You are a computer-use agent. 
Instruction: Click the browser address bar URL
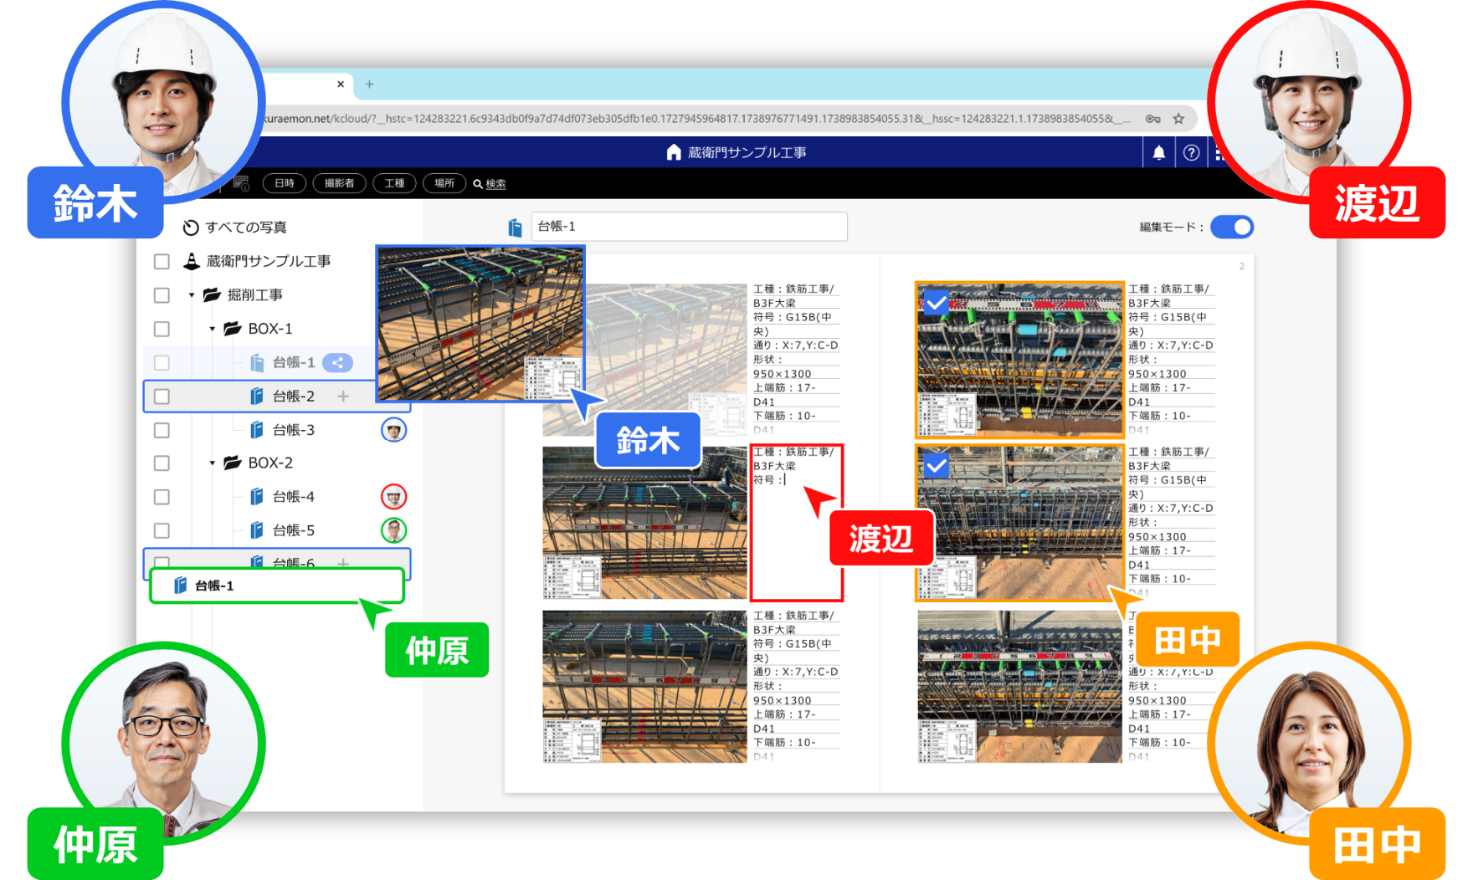tap(695, 119)
